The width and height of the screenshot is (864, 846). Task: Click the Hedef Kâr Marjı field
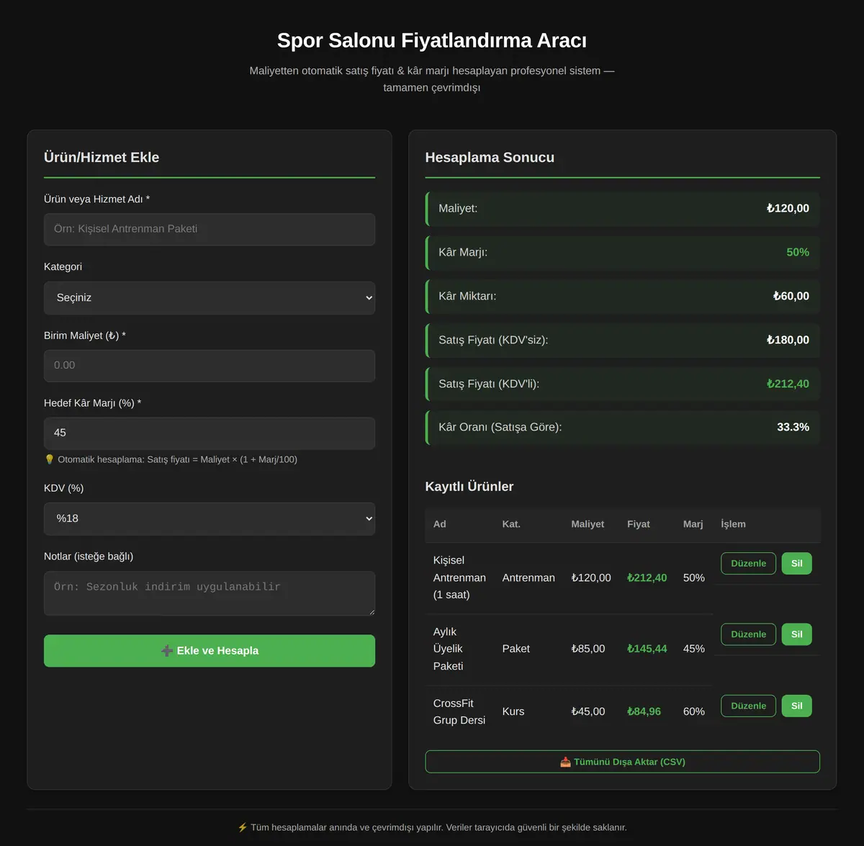[x=210, y=433]
